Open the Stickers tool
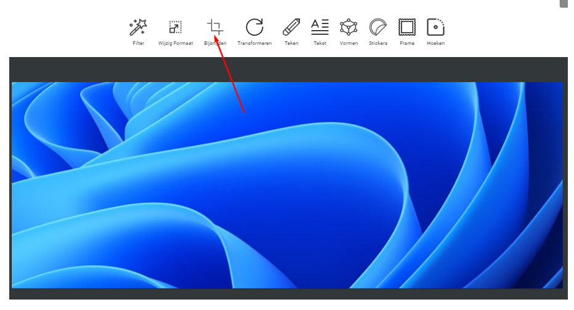Screen dimensions: 574x310 [378, 32]
